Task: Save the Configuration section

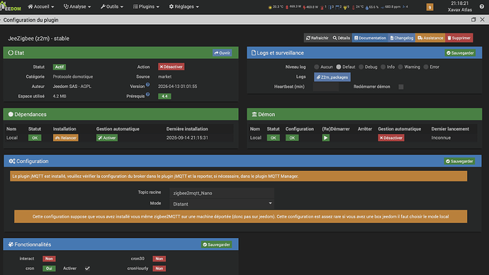Action: tap(460, 161)
